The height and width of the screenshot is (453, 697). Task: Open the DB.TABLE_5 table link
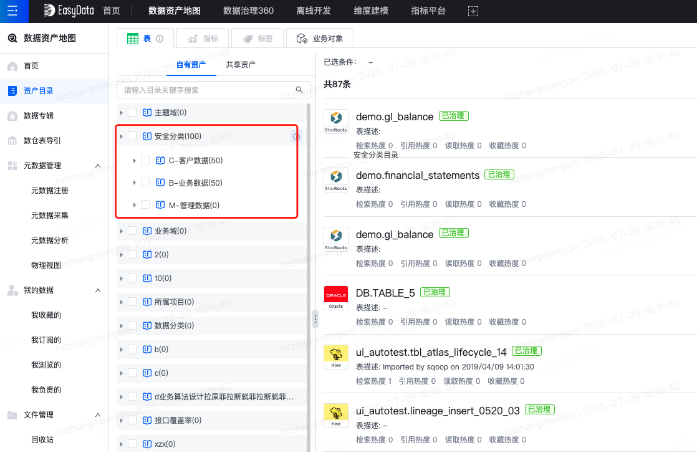[x=385, y=293]
